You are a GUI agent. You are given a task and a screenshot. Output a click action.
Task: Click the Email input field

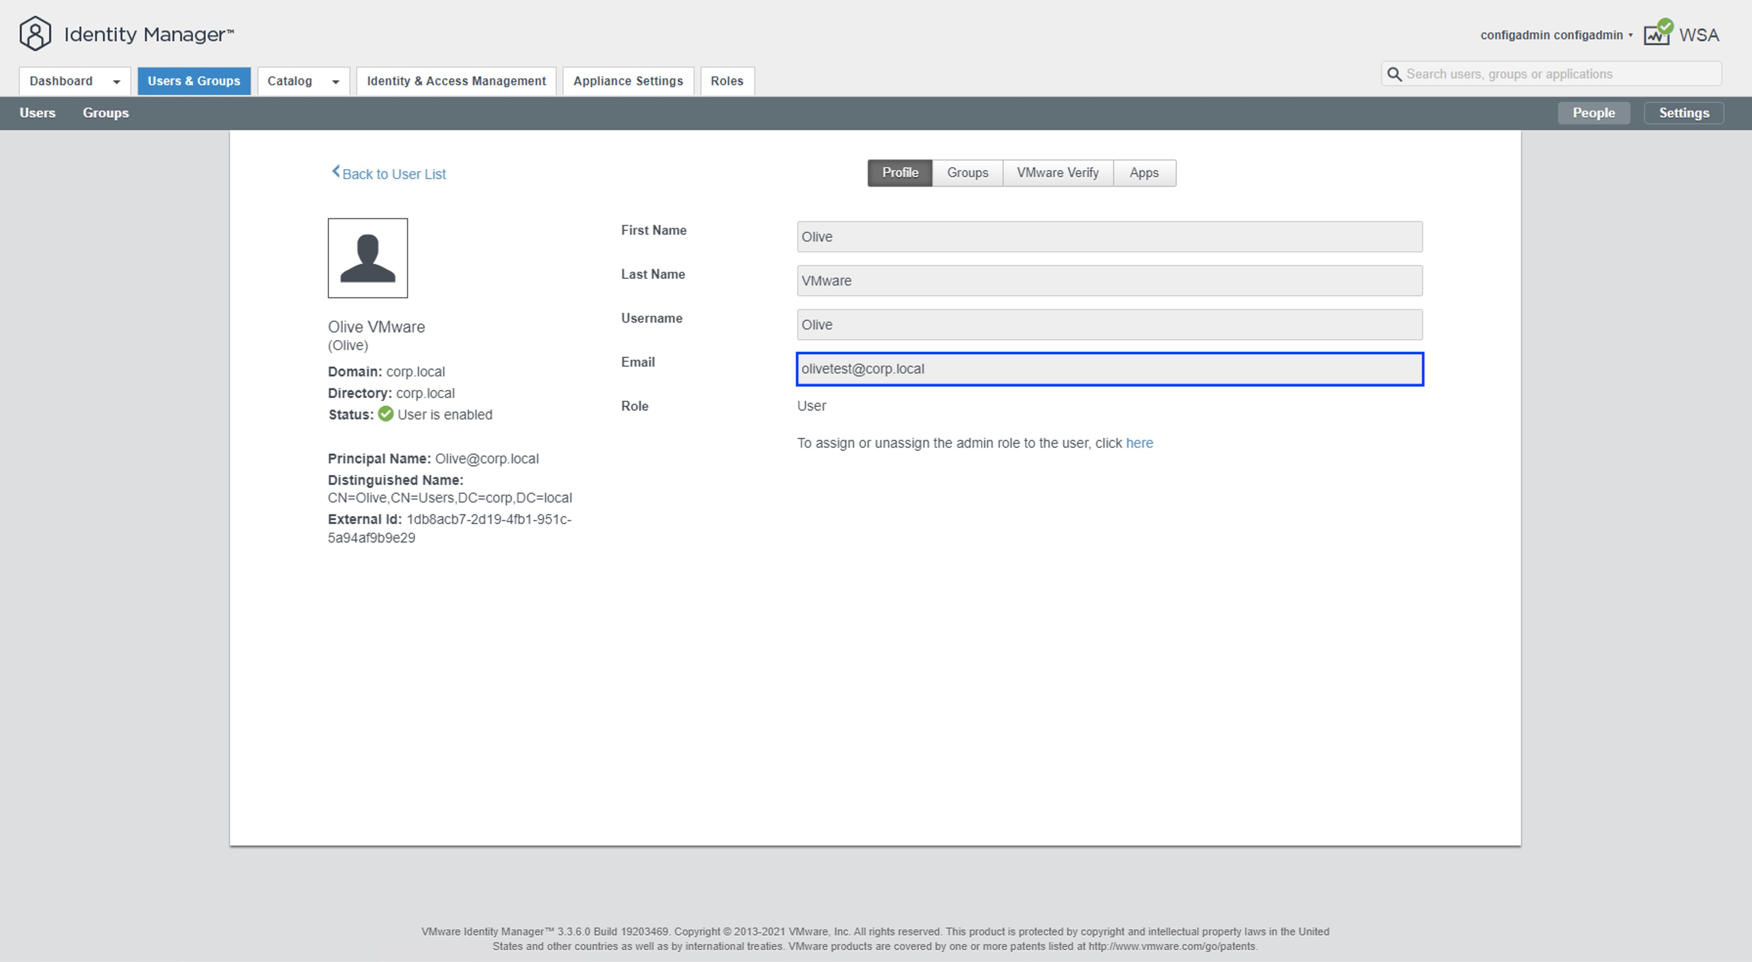click(x=1109, y=369)
